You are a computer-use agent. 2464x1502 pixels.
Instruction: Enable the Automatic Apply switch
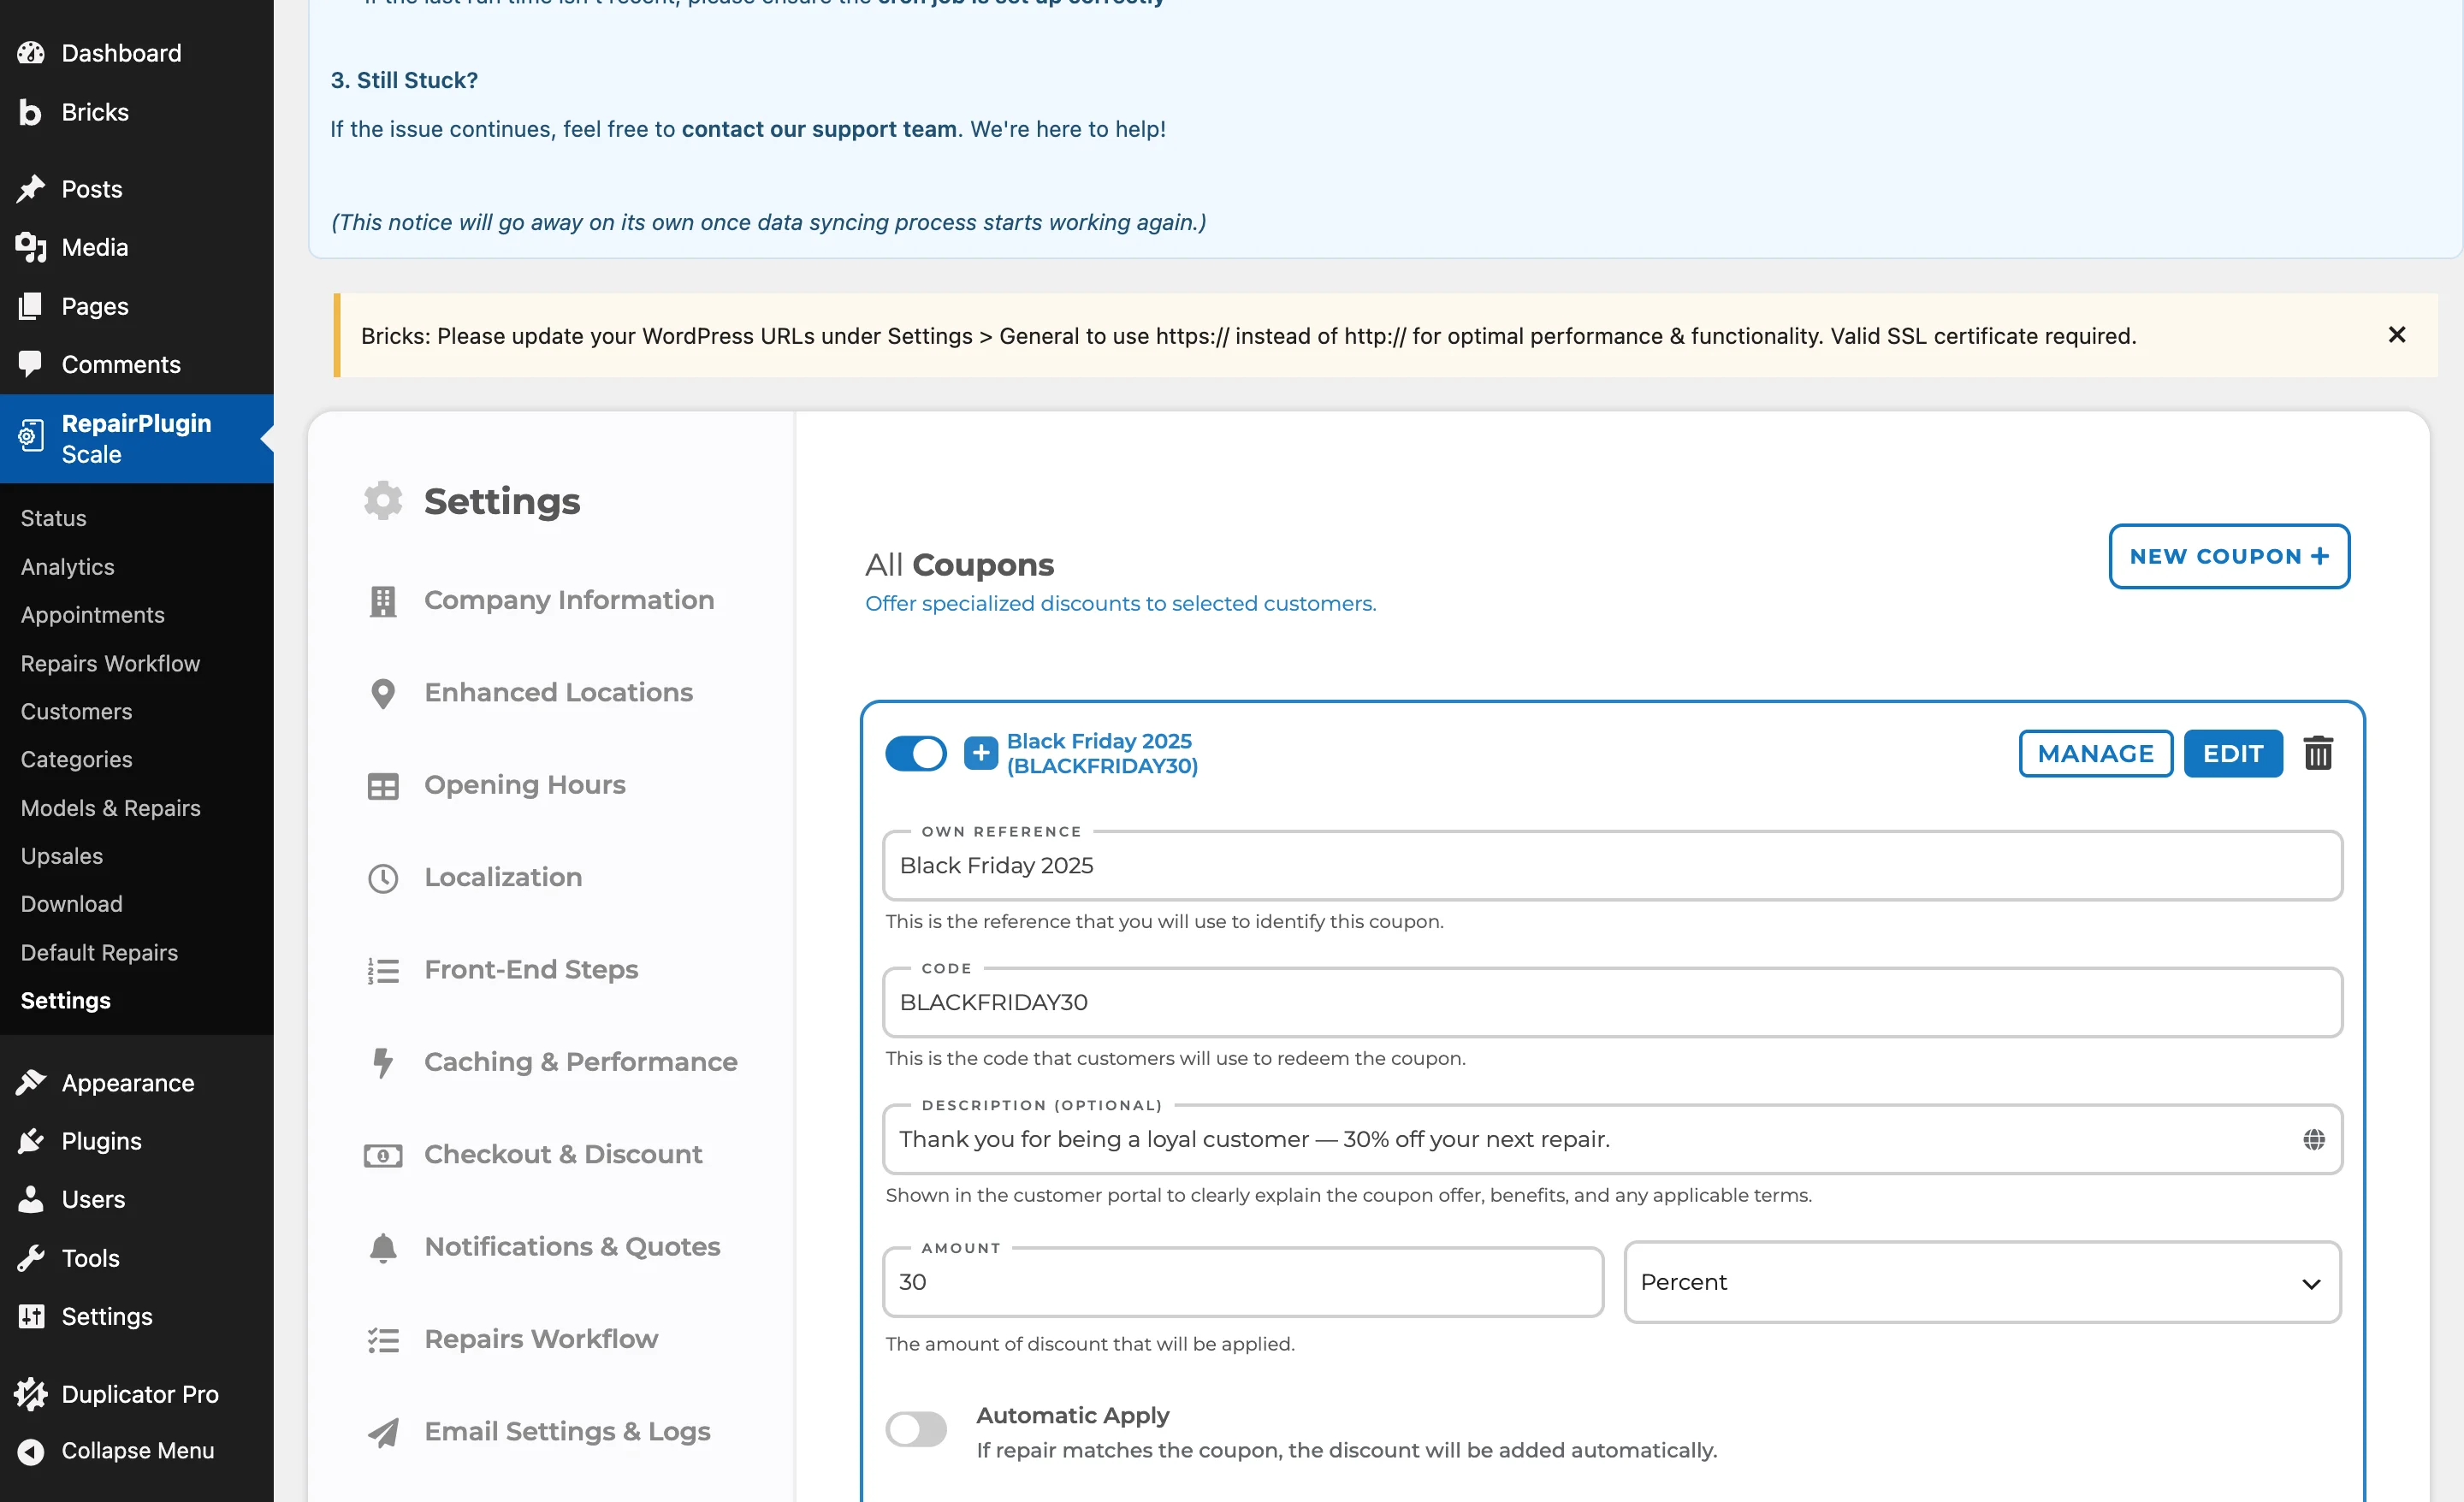click(915, 1429)
